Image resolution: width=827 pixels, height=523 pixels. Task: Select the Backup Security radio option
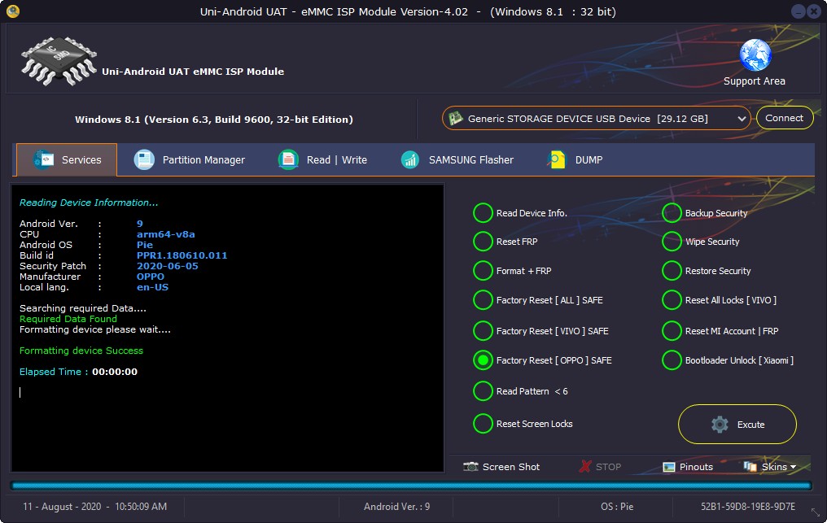tap(672, 213)
